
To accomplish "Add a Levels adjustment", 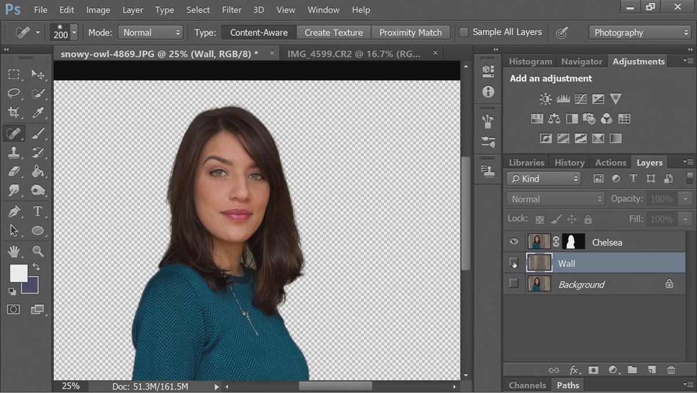I will point(563,99).
